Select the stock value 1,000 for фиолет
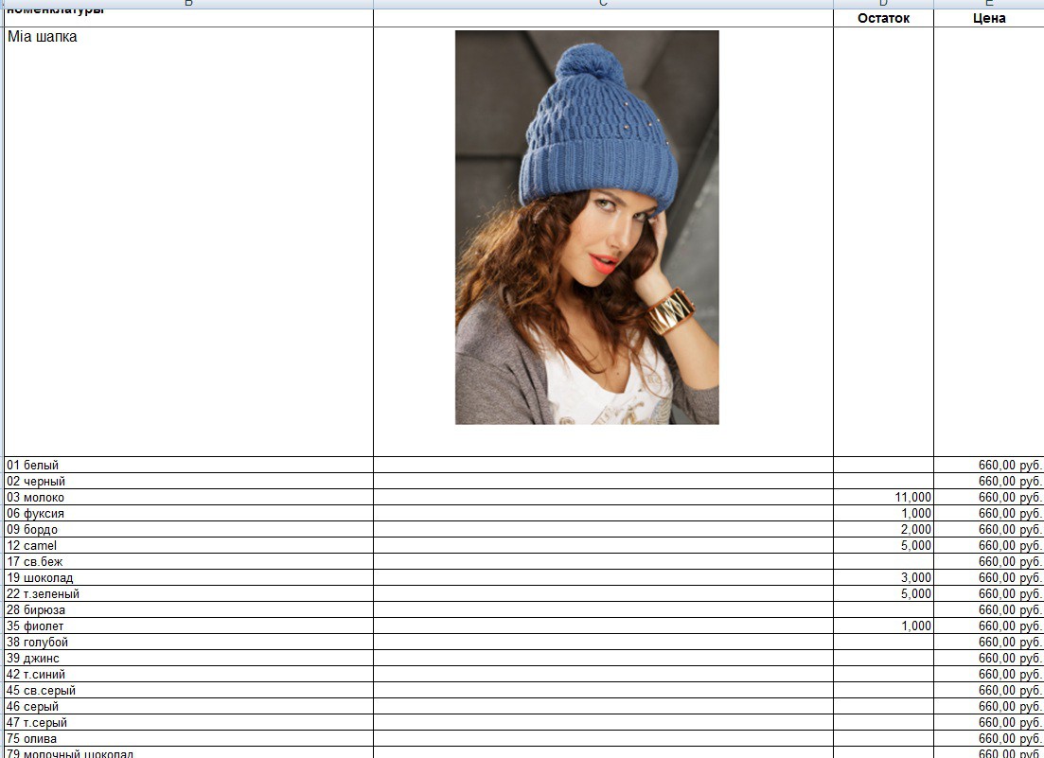This screenshot has width=1044, height=758. [x=916, y=626]
